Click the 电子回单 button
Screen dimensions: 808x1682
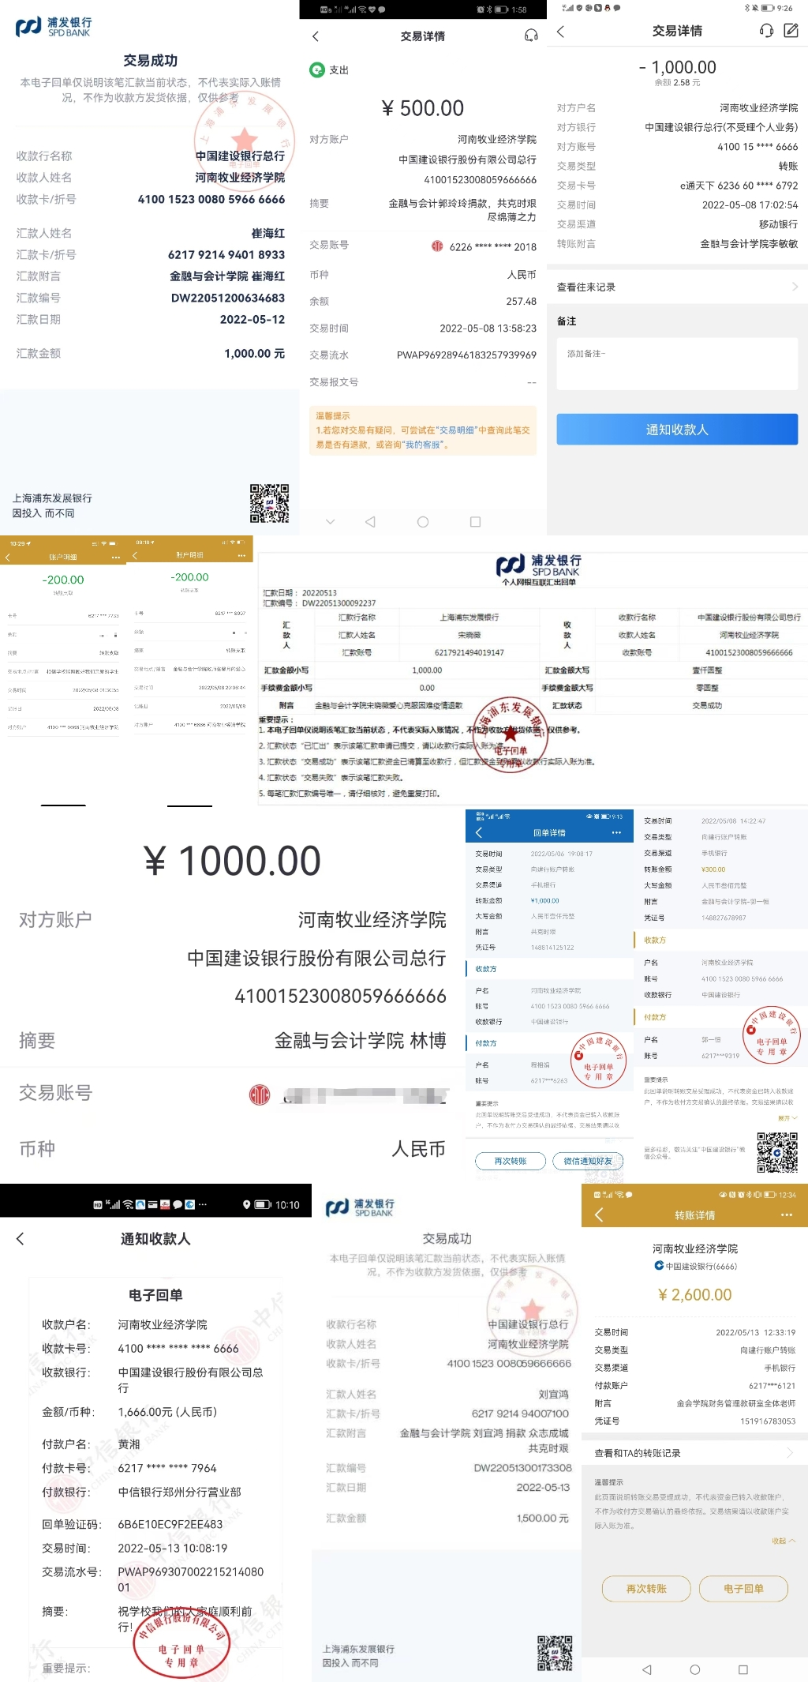click(x=743, y=1588)
